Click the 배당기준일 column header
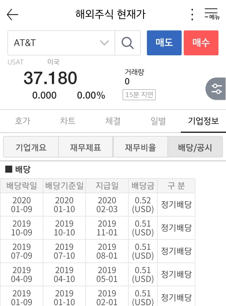Screen dimensions: 226x306 tap(64, 186)
